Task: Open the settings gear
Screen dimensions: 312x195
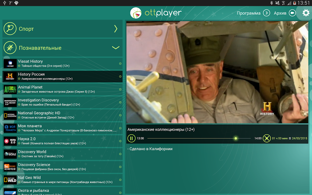Action: pos(306,13)
